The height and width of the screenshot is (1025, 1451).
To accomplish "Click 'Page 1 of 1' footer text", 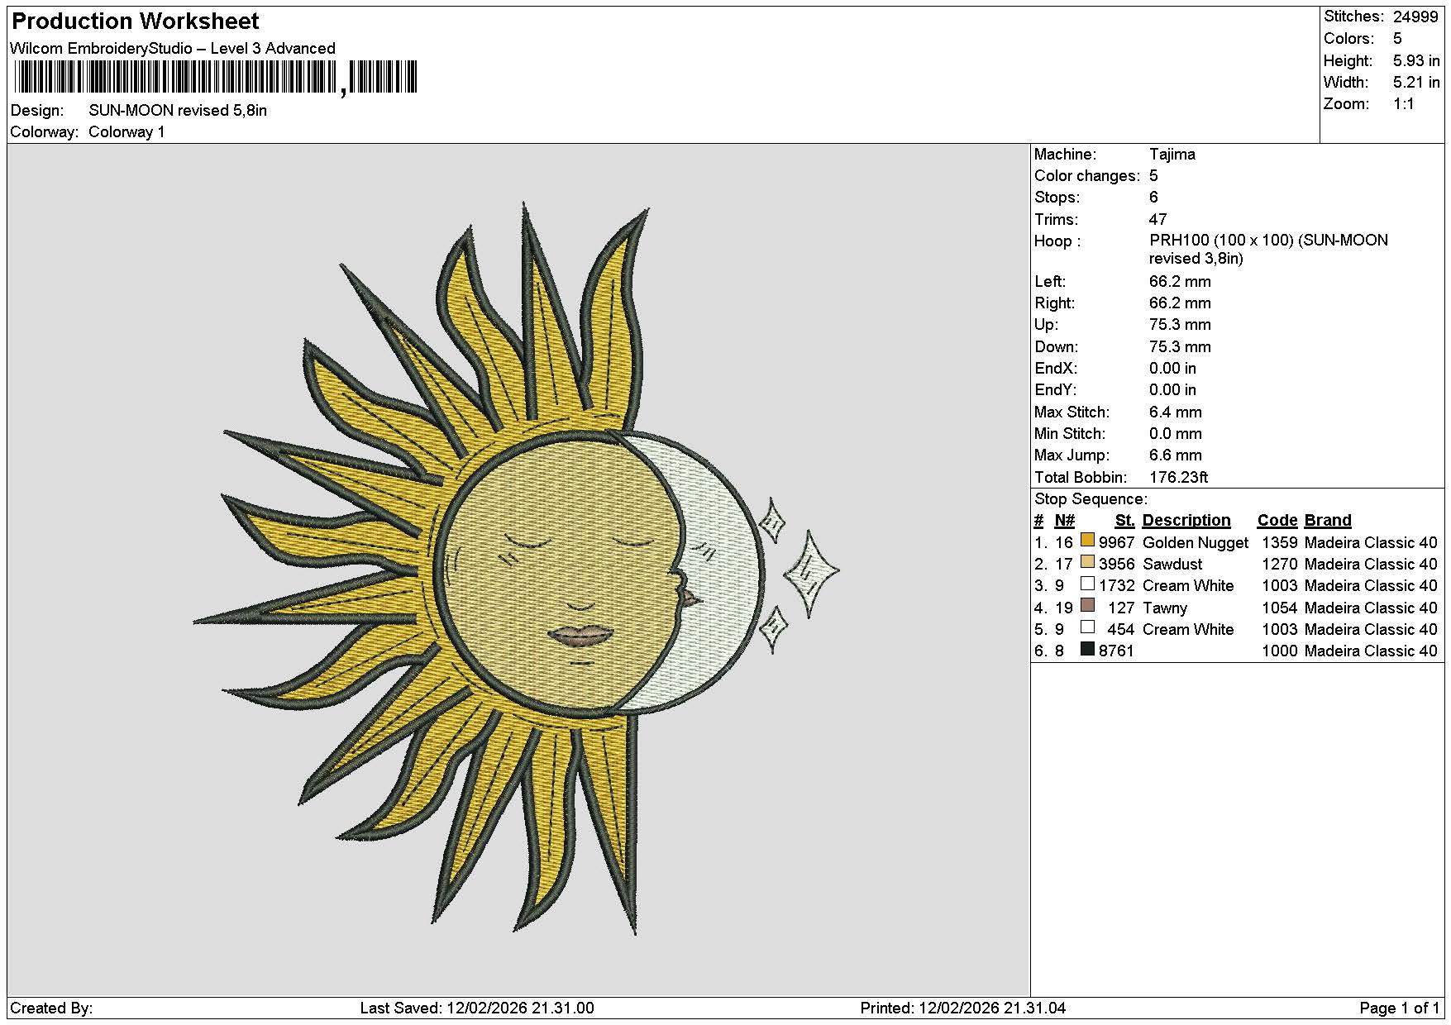I will [1399, 1008].
